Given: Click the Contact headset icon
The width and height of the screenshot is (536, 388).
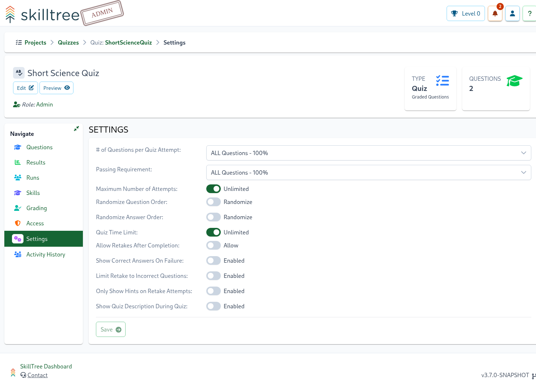Looking at the screenshot, I should pos(23,375).
